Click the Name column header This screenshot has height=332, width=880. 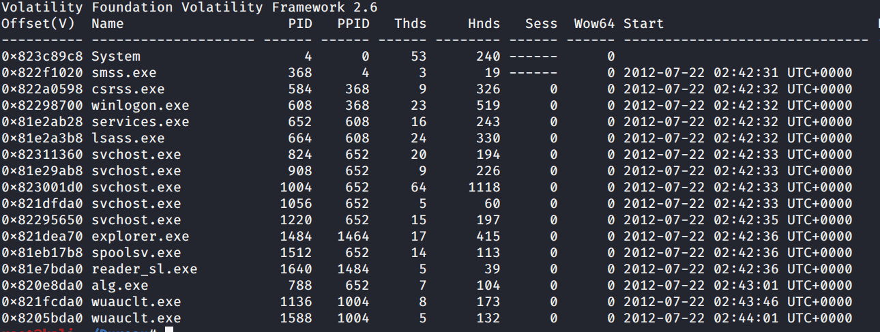pos(108,24)
